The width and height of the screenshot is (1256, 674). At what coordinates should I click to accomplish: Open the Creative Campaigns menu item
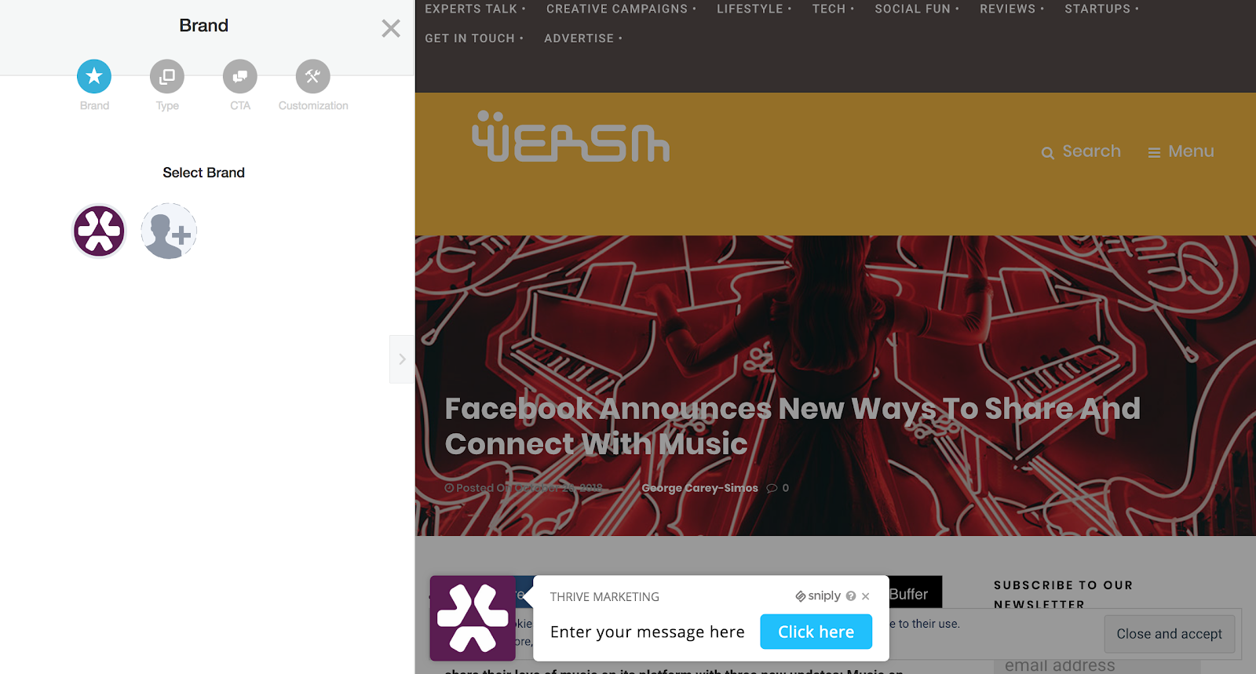tap(621, 9)
